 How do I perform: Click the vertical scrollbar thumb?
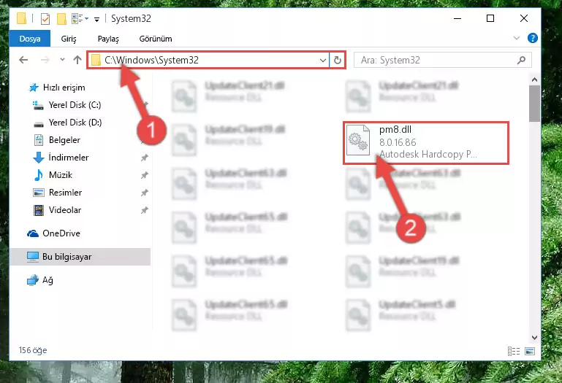pyautogui.click(x=534, y=104)
